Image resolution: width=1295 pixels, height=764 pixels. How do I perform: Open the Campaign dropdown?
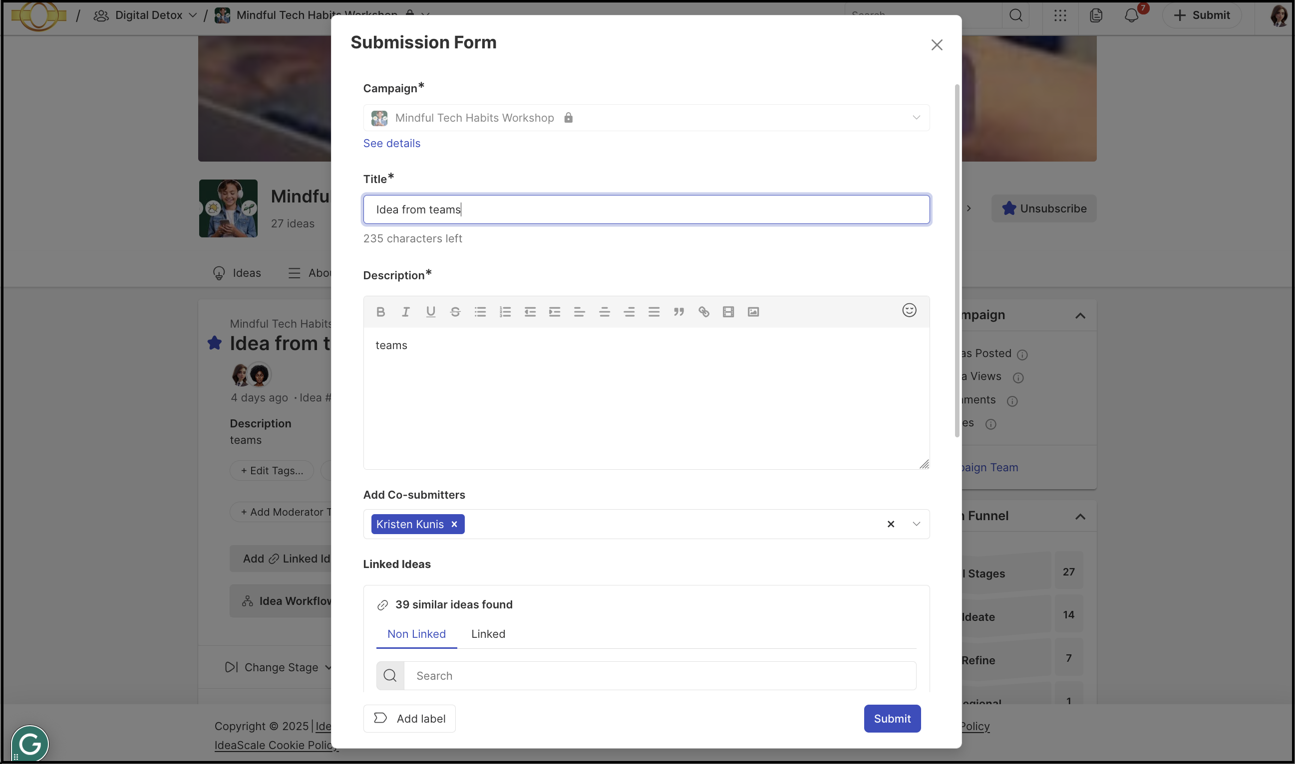[646, 118]
